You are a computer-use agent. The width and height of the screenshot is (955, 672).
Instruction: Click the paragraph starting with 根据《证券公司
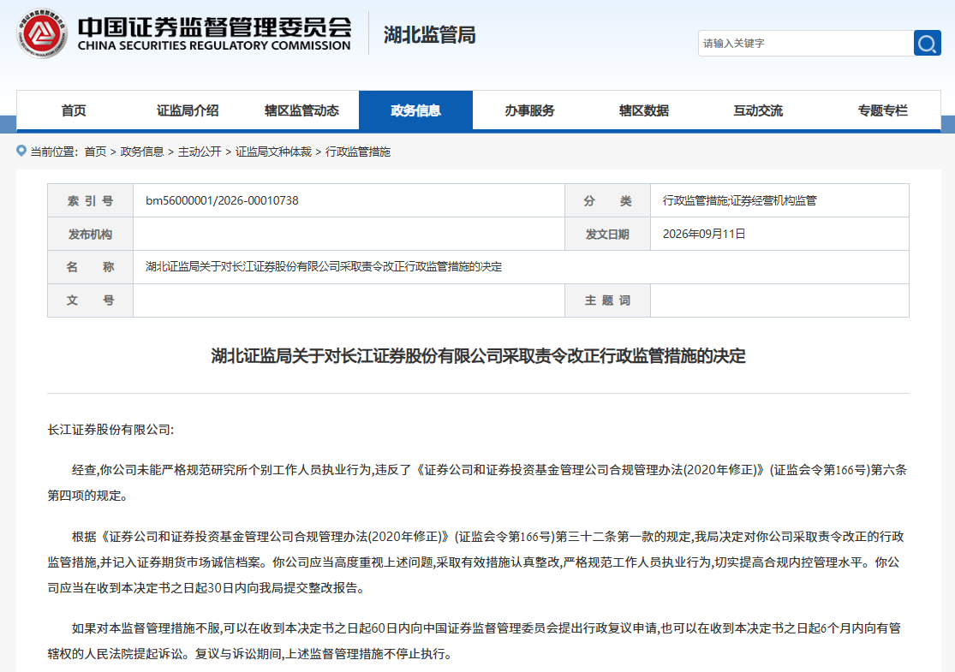point(476,562)
